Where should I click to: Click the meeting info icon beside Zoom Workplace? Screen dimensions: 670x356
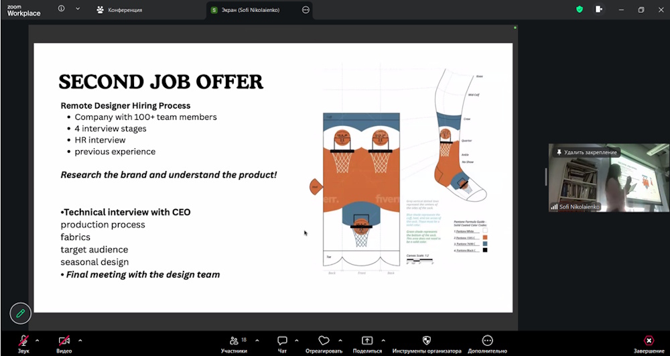61,9
